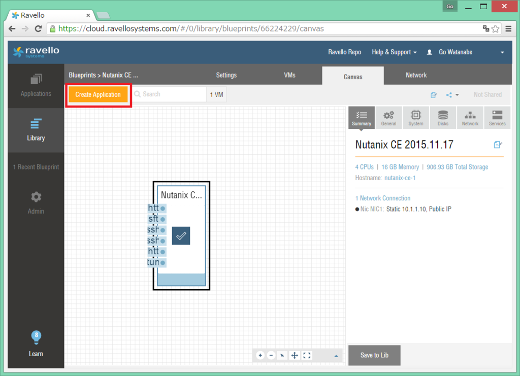Activate the canvas pan move tool
The height and width of the screenshot is (376, 520).
click(x=295, y=356)
